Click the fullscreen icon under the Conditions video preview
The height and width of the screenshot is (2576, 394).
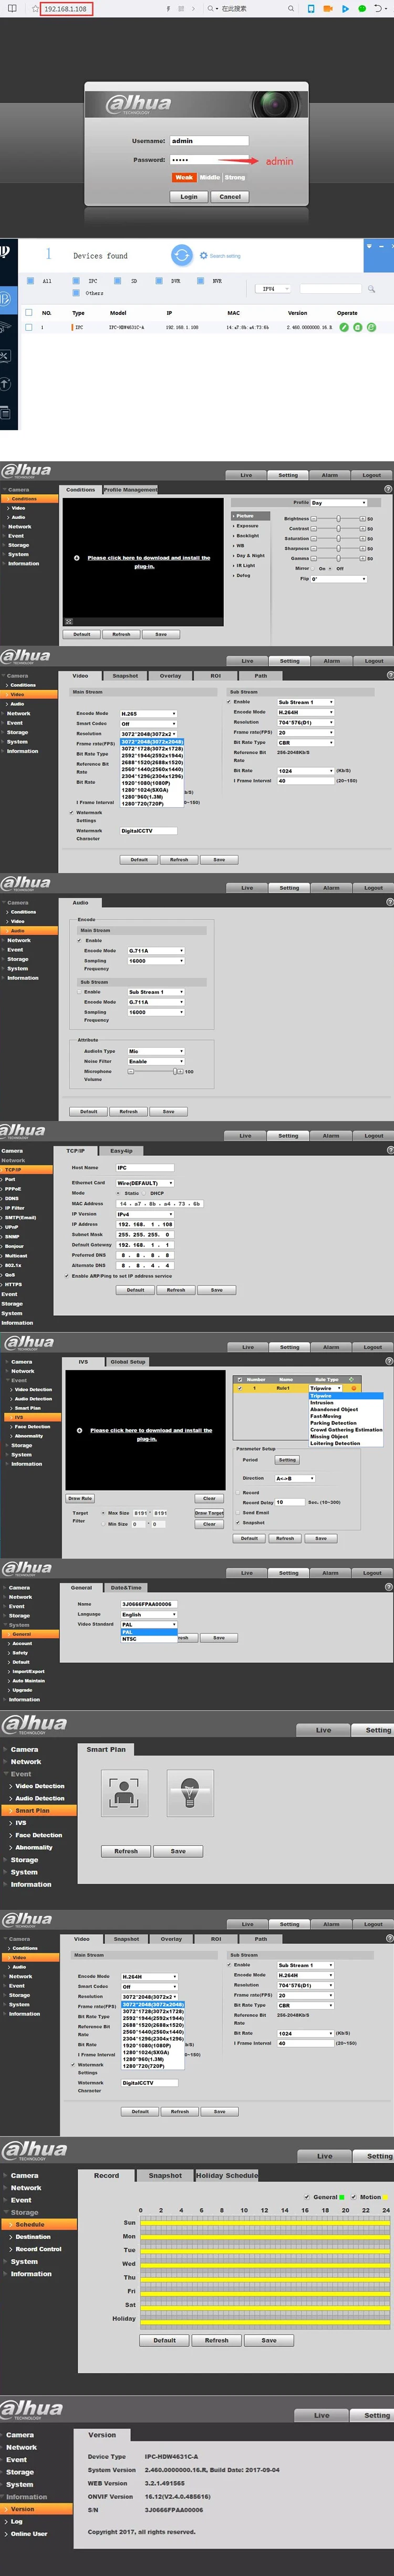coord(69,621)
